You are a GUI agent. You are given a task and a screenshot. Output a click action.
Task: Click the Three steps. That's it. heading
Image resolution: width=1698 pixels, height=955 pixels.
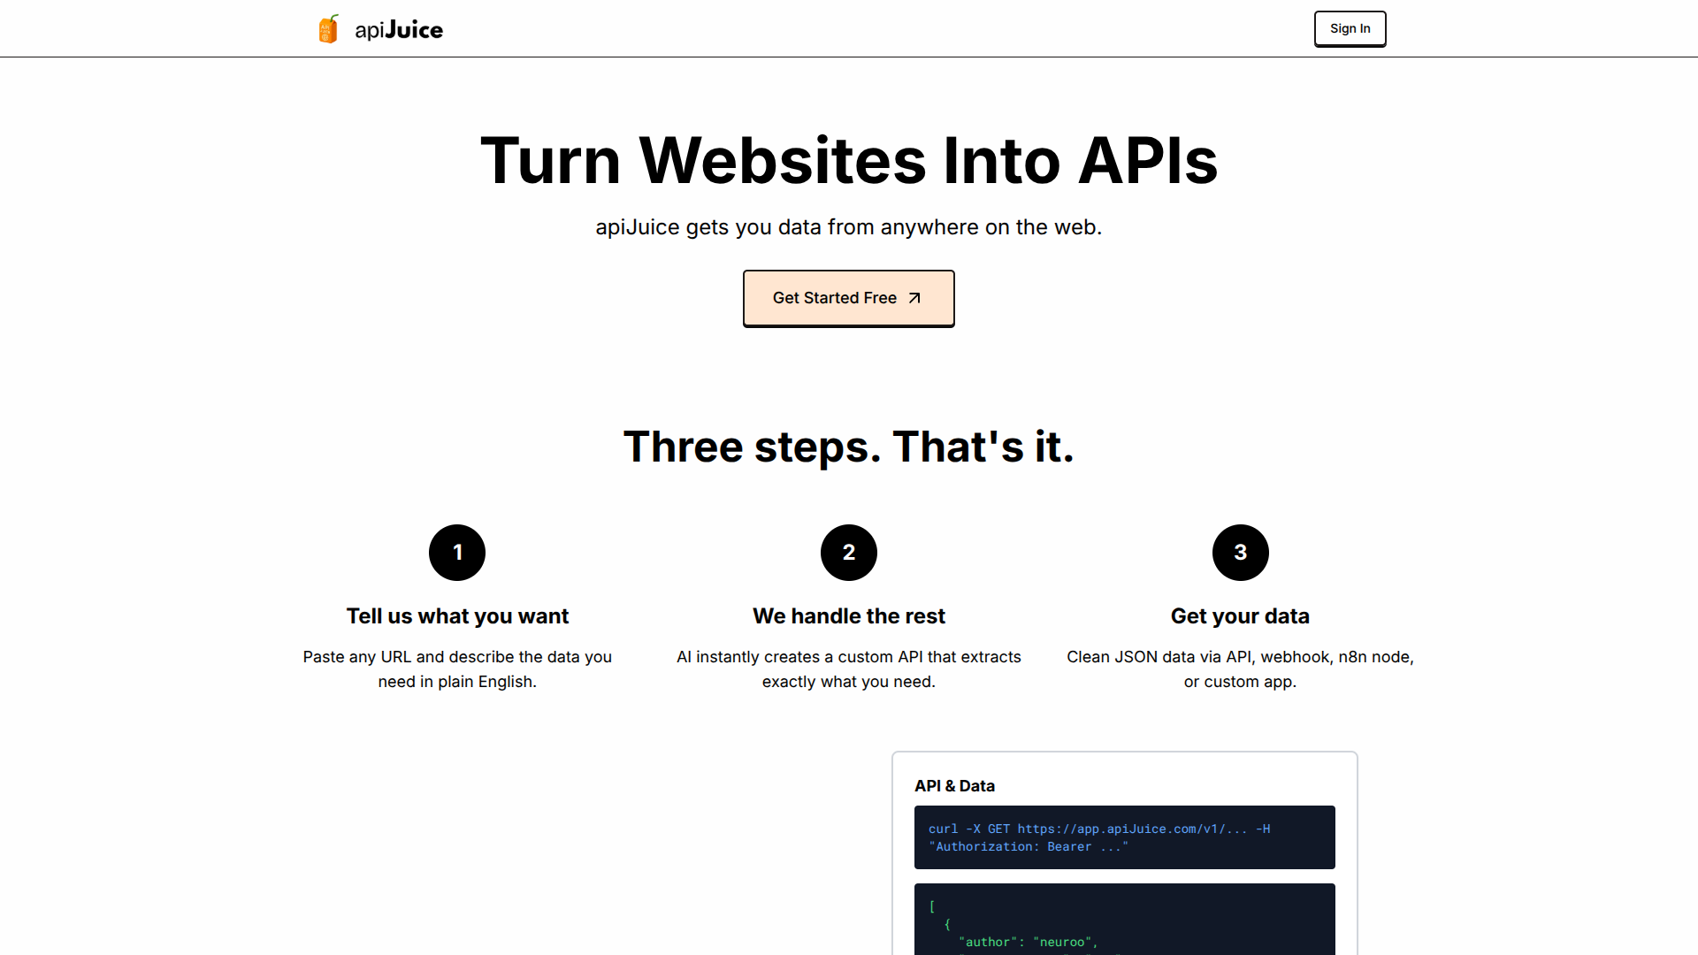pyautogui.click(x=849, y=447)
